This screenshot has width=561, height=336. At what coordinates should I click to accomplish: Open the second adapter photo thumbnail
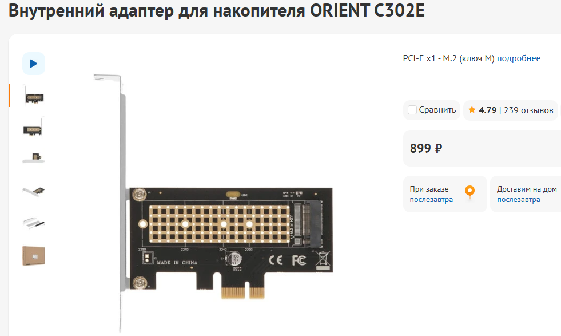pos(34,128)
